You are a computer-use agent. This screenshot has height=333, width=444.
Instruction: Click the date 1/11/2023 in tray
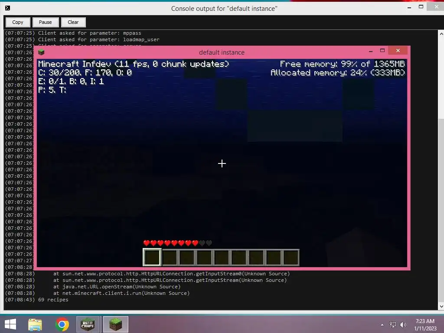[x=425, y=329]
